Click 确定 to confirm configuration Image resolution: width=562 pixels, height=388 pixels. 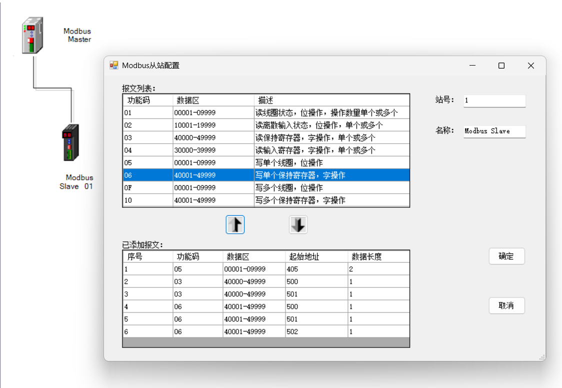(x=506, y=256)
